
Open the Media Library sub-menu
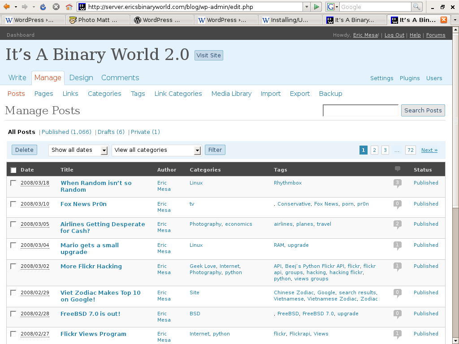(x=231, y=94)
